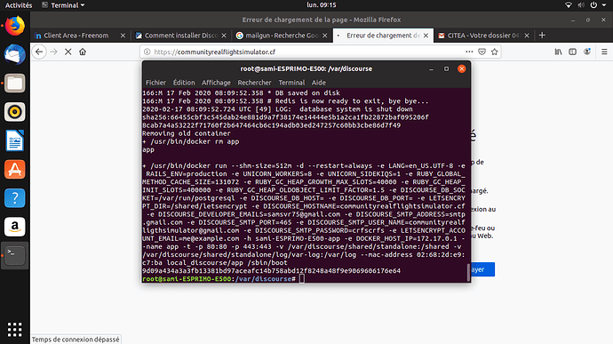
Task: Stop loading the page in Firefox
Action: pyautogui.click(x=68, y=52)
